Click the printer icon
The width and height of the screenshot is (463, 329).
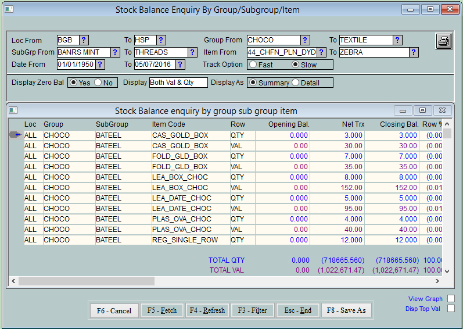[x=443, y=42]
